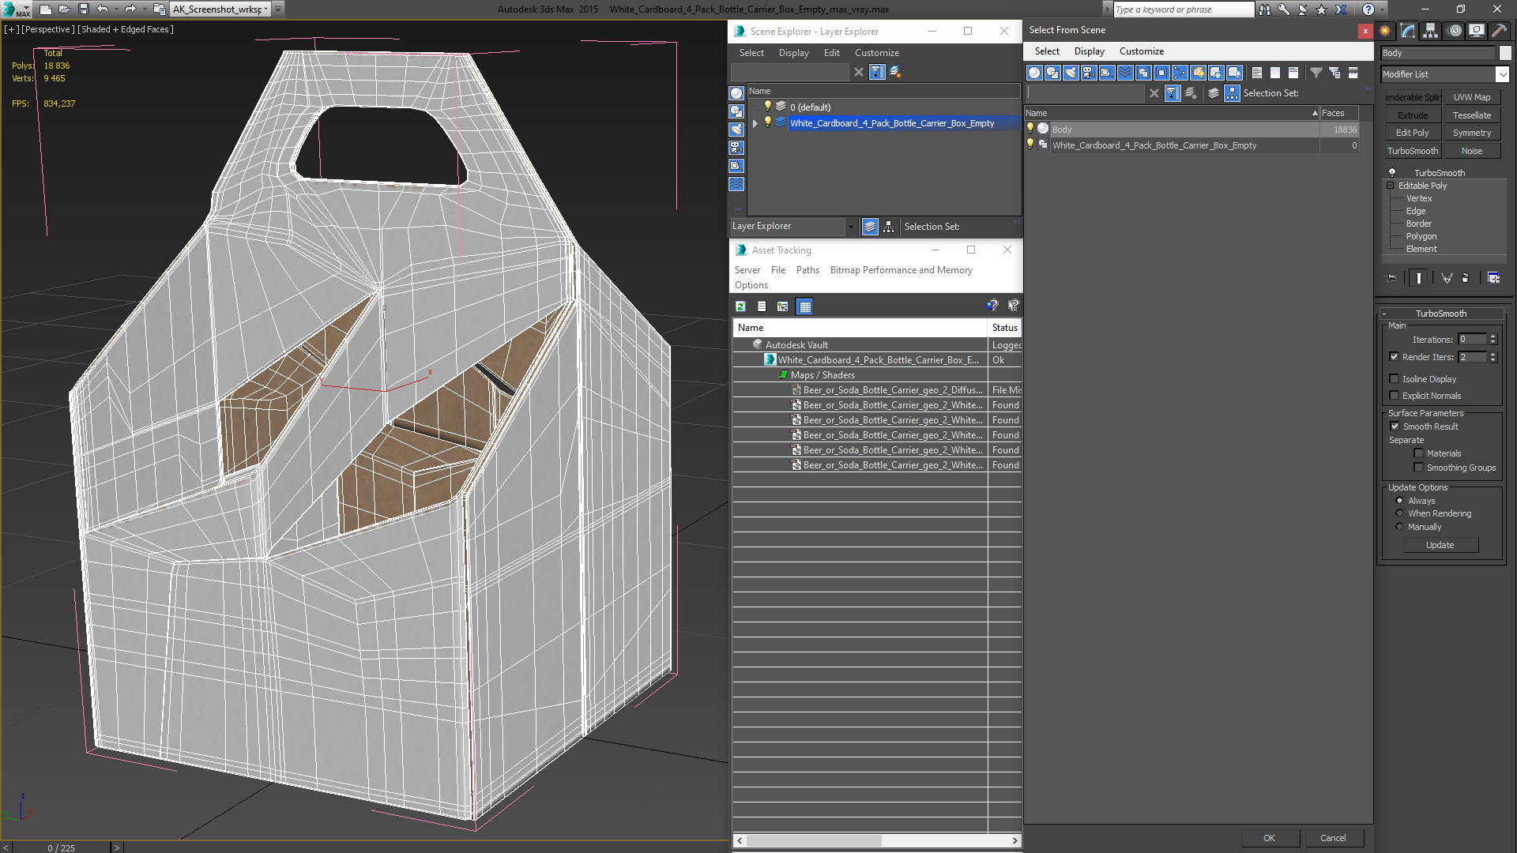Open the Hierarchy command panel tab
This screenshot has height=853, width=1517.
point(1431,31)
